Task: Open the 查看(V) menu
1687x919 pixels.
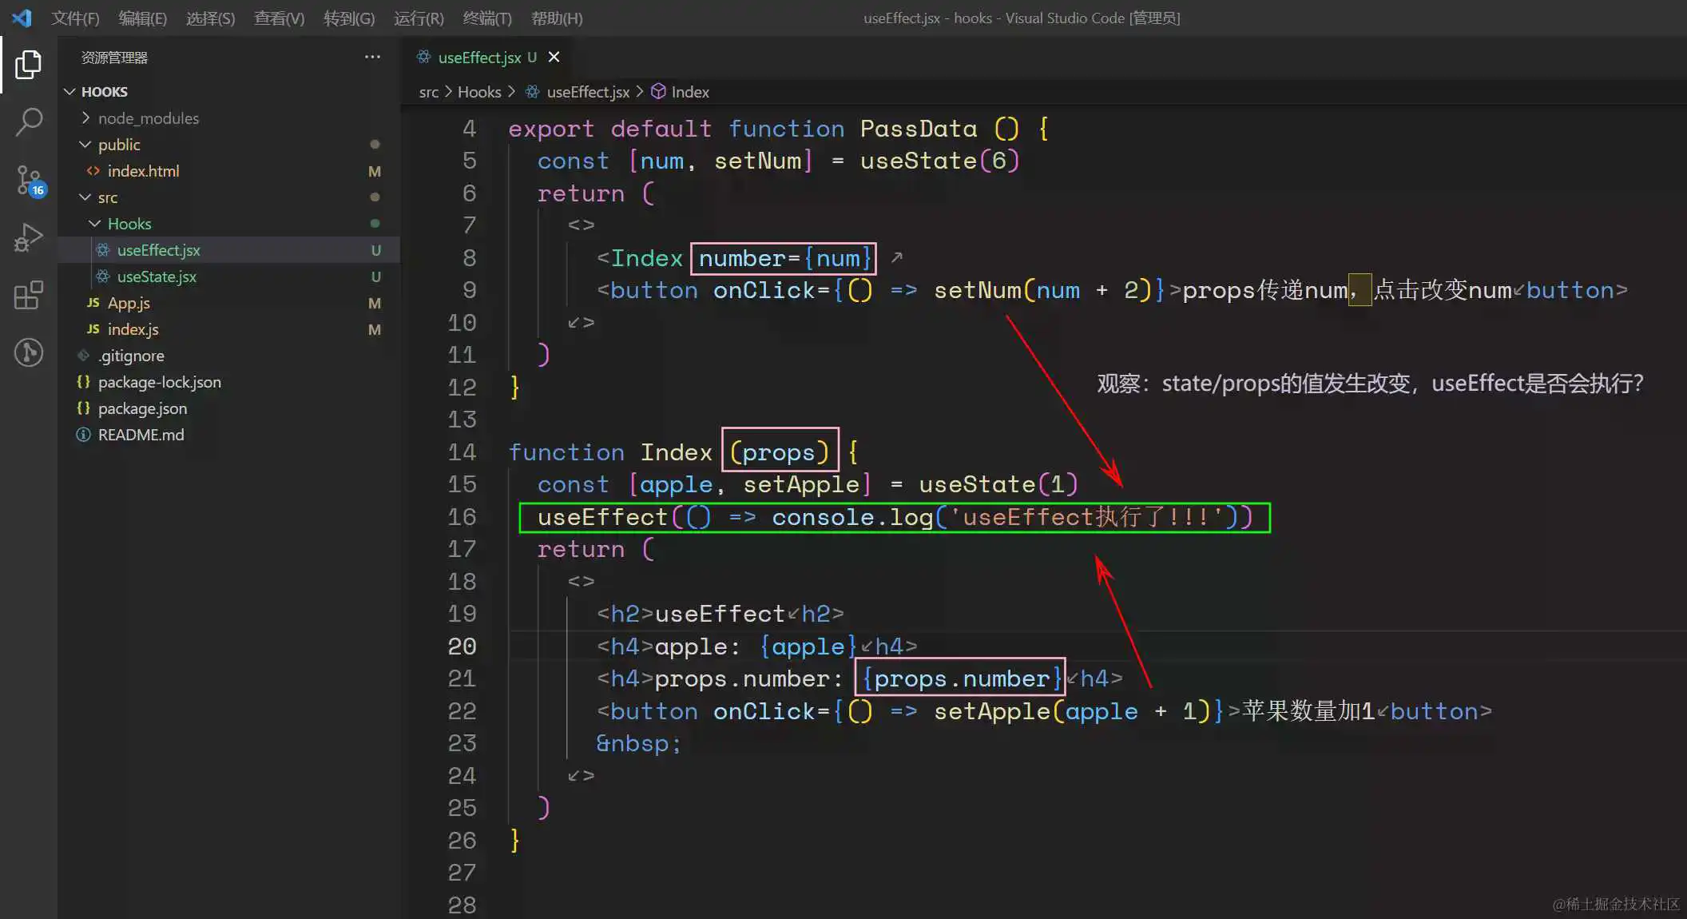Action: tap(280, 18)
